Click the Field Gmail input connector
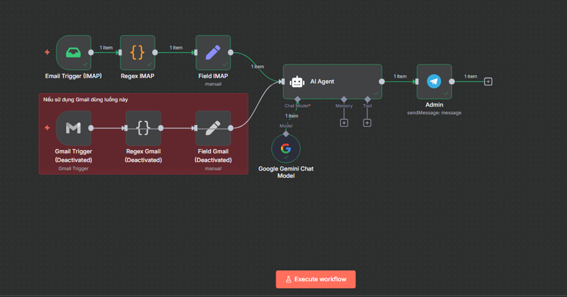Screen dimensions: 567x297 point(196,128)
